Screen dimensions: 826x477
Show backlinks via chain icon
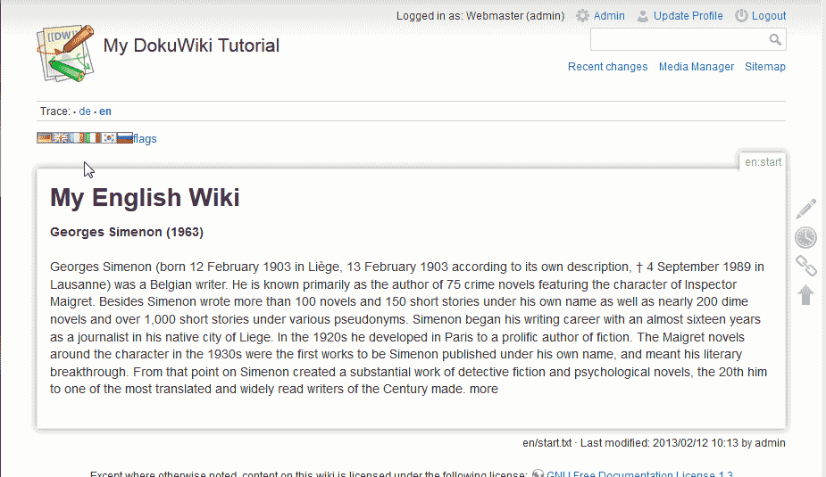(805, 266)
